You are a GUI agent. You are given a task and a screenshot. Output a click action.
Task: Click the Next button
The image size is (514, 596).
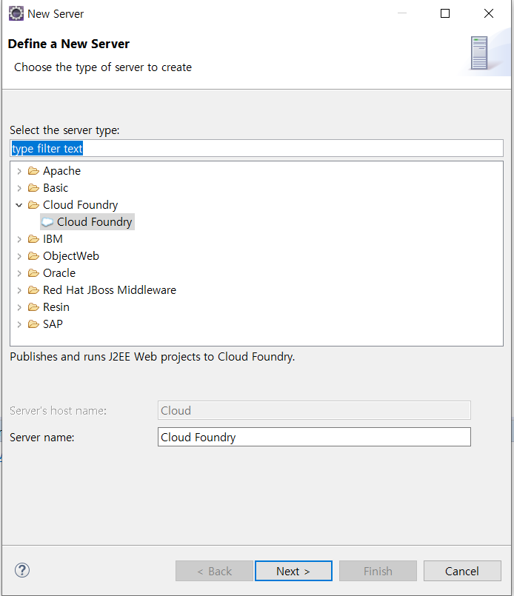tap(293, 571)
